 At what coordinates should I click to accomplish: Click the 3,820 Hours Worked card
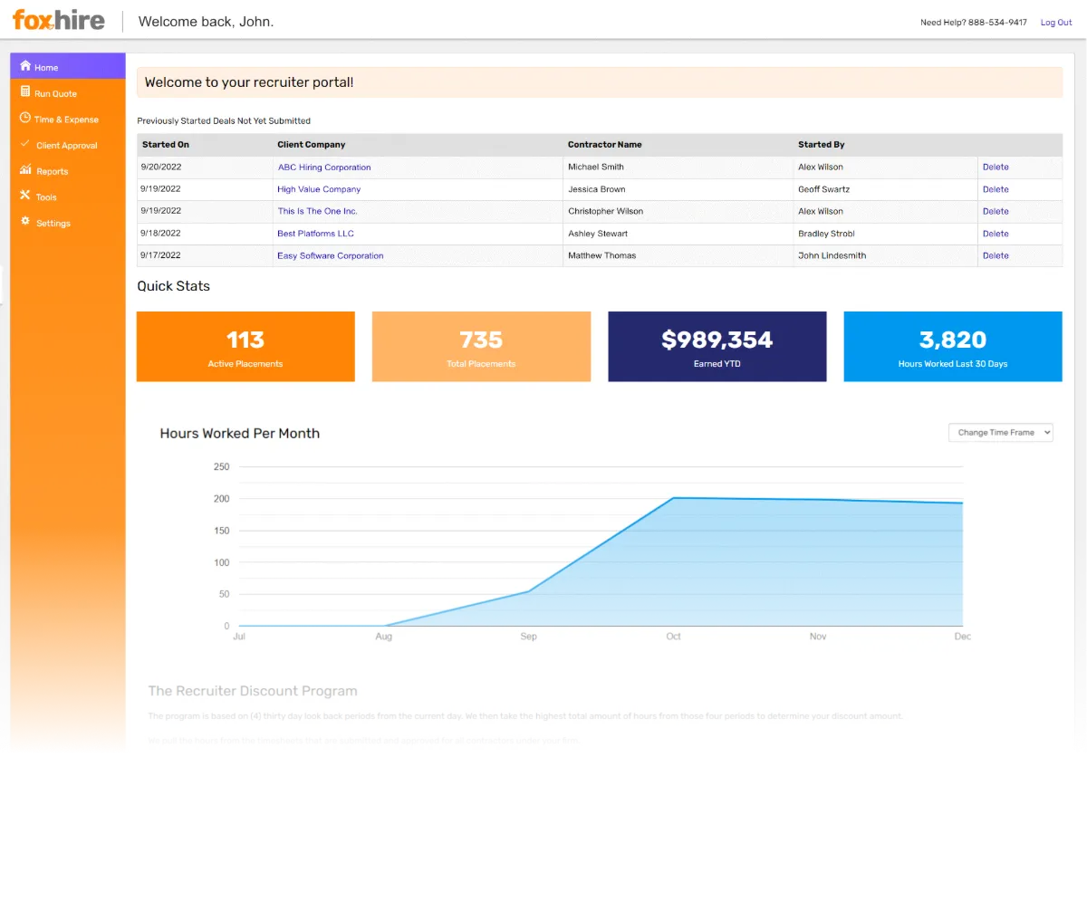pyautogui.click(x=953, y=347)
